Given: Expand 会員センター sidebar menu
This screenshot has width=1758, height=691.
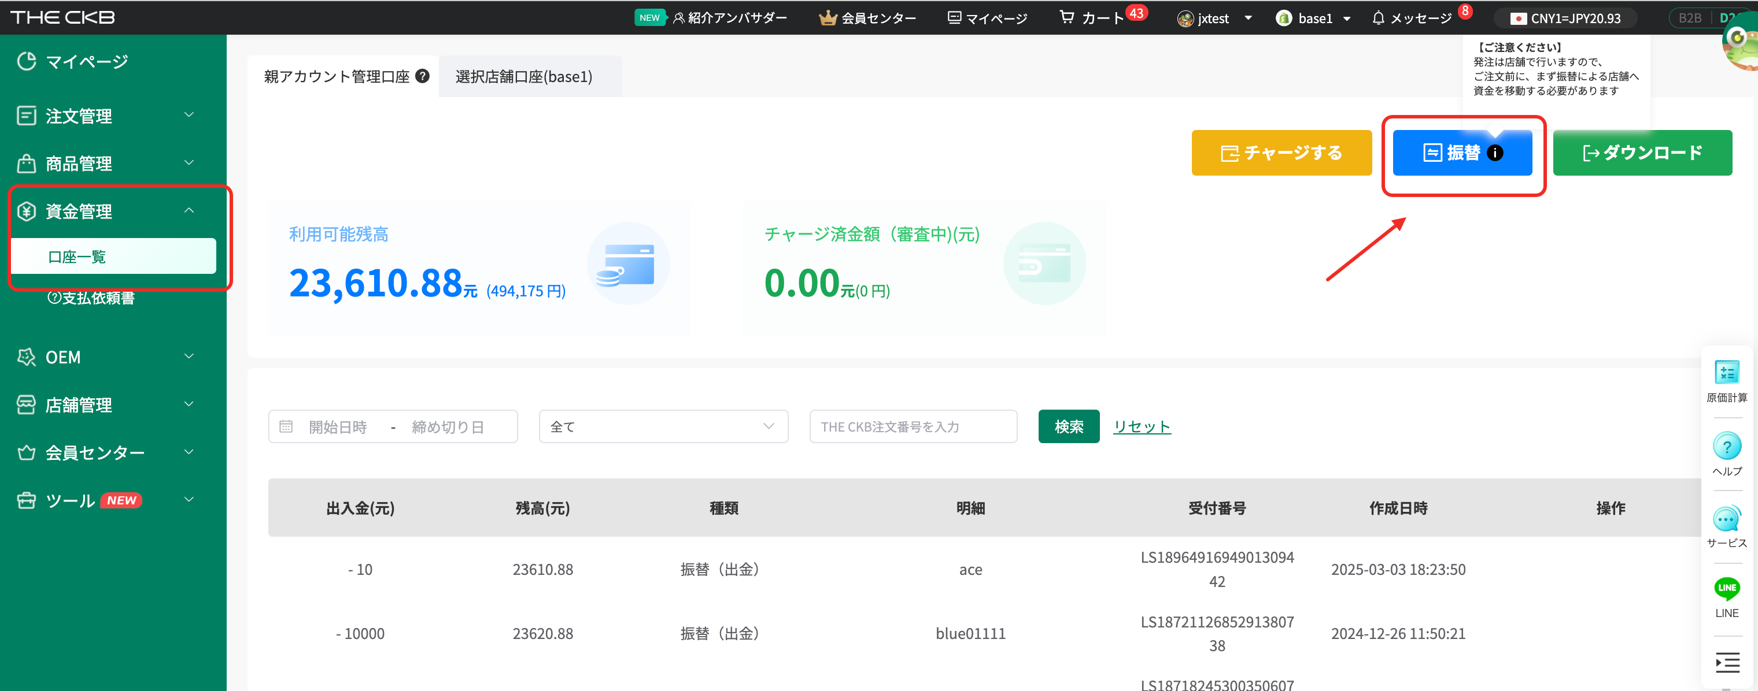Looking at the screenshot, I should pyautogui.click(x=189, y=452).
